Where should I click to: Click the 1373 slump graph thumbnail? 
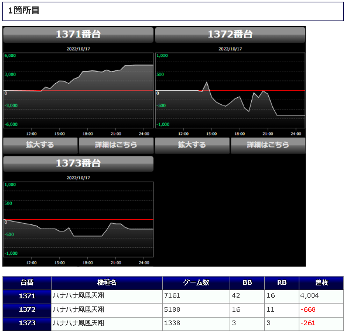(78, 220)
